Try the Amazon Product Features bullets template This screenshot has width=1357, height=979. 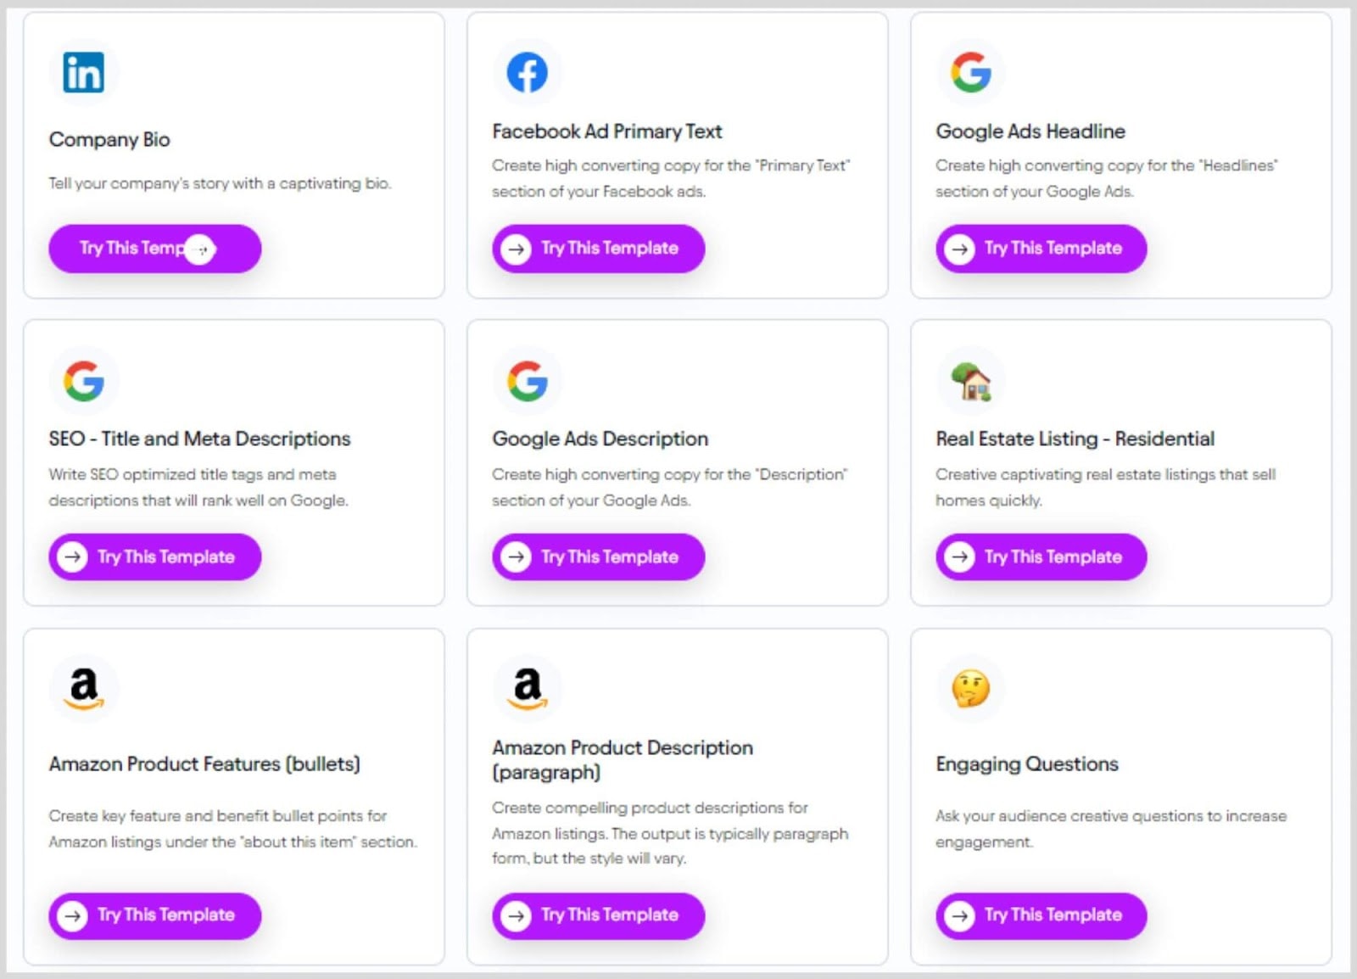click(154, 915)
